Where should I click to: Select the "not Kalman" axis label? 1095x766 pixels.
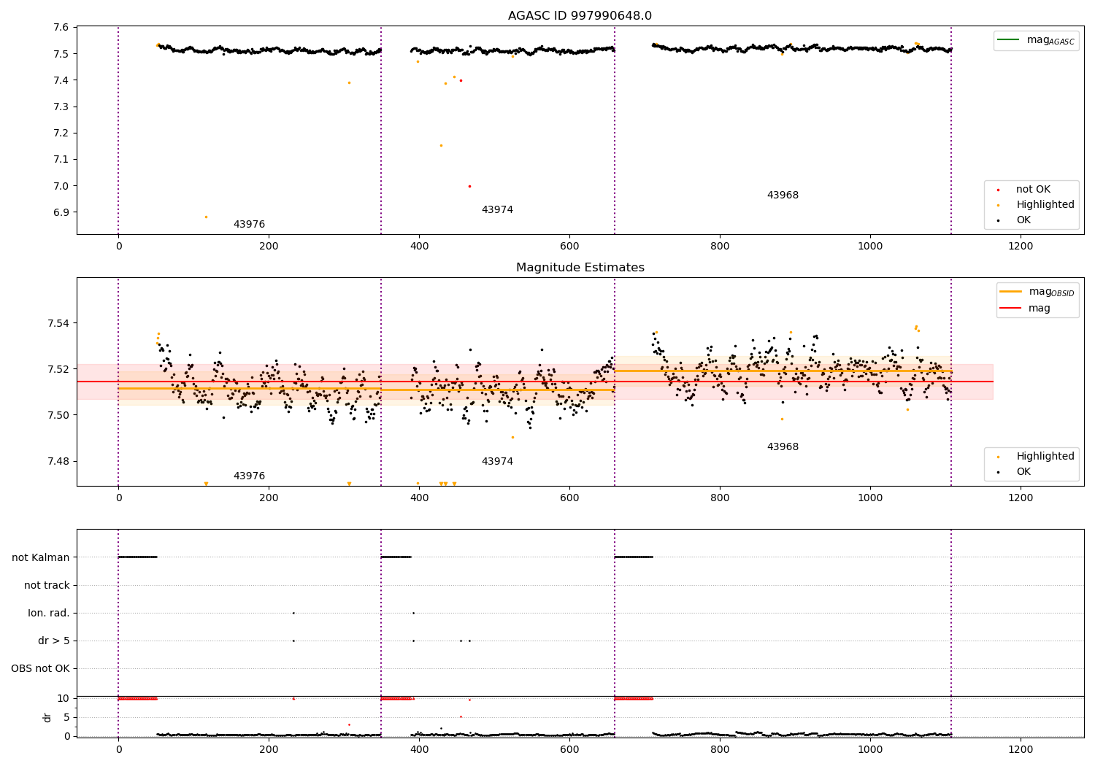click(41, 558)
